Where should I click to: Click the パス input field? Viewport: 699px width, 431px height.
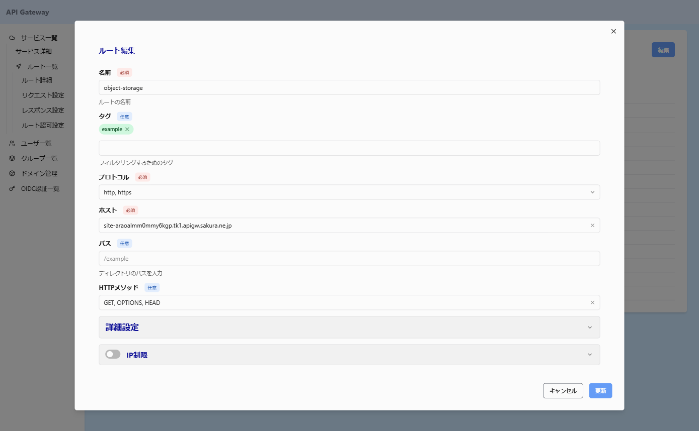pyautogui.click(x=349, y=259)
